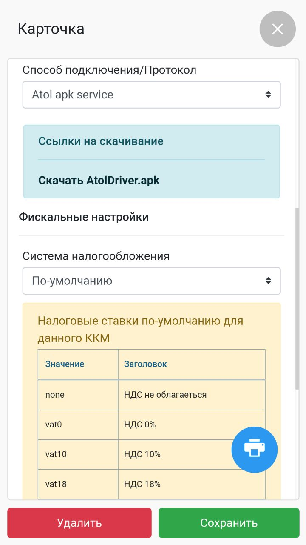Click the Фискальные настройки section heading
The height and width of the screenshot is (545, 306).
point(84,217)
